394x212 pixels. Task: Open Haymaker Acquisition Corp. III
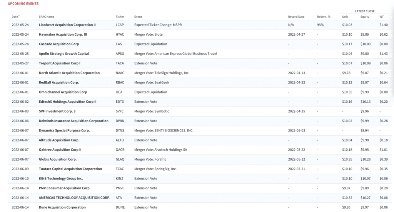(63, 34)
